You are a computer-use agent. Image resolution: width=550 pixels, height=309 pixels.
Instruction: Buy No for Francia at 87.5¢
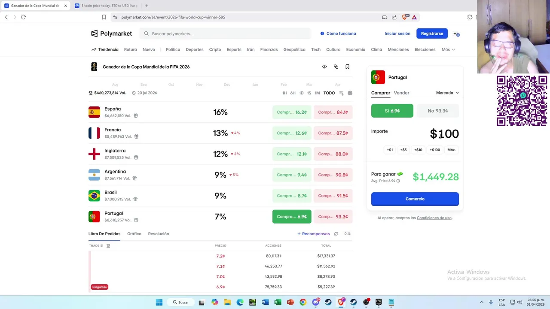[x=333, y=133]
